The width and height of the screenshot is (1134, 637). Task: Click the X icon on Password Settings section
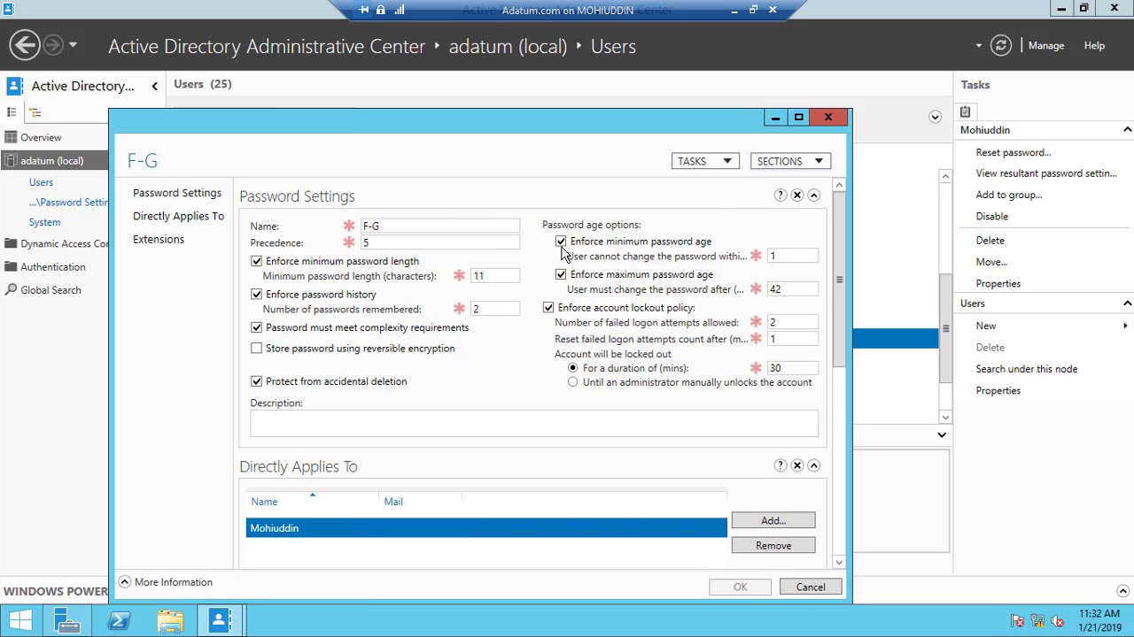[797, 195]
